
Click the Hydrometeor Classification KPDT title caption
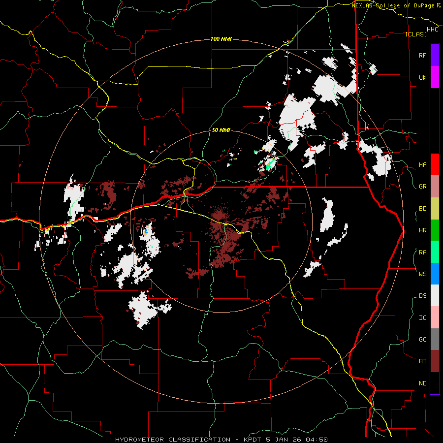tap(221, 440)
